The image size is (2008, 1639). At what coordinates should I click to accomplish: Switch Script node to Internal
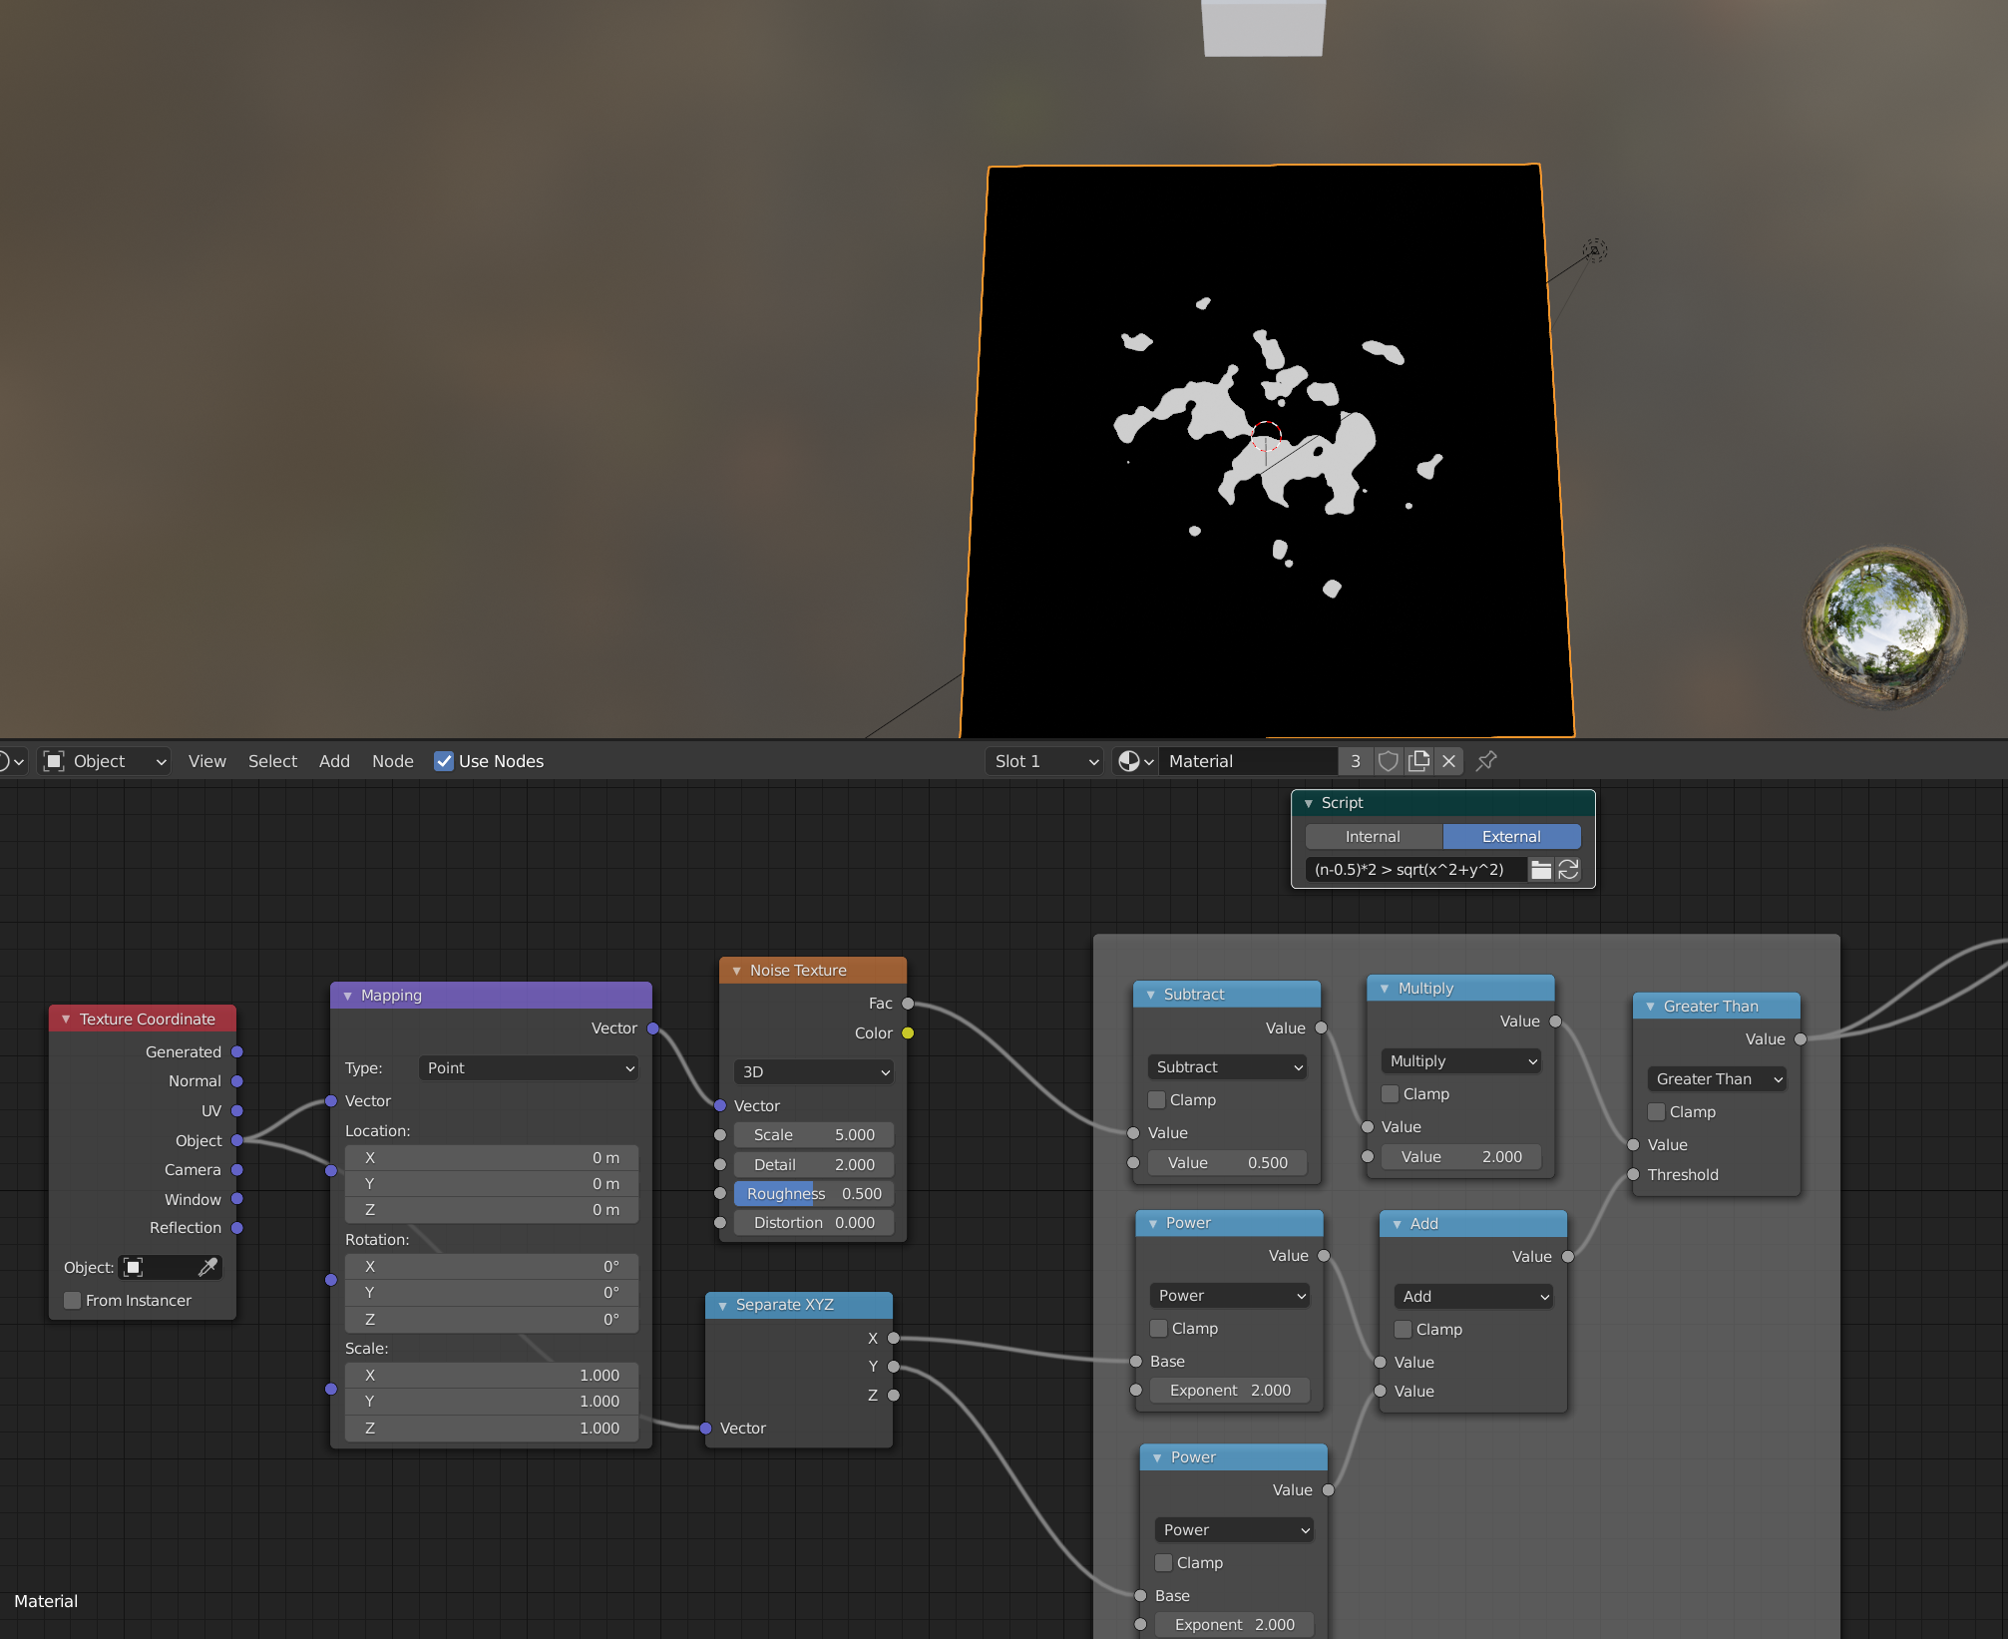(x=1373, y=837)
